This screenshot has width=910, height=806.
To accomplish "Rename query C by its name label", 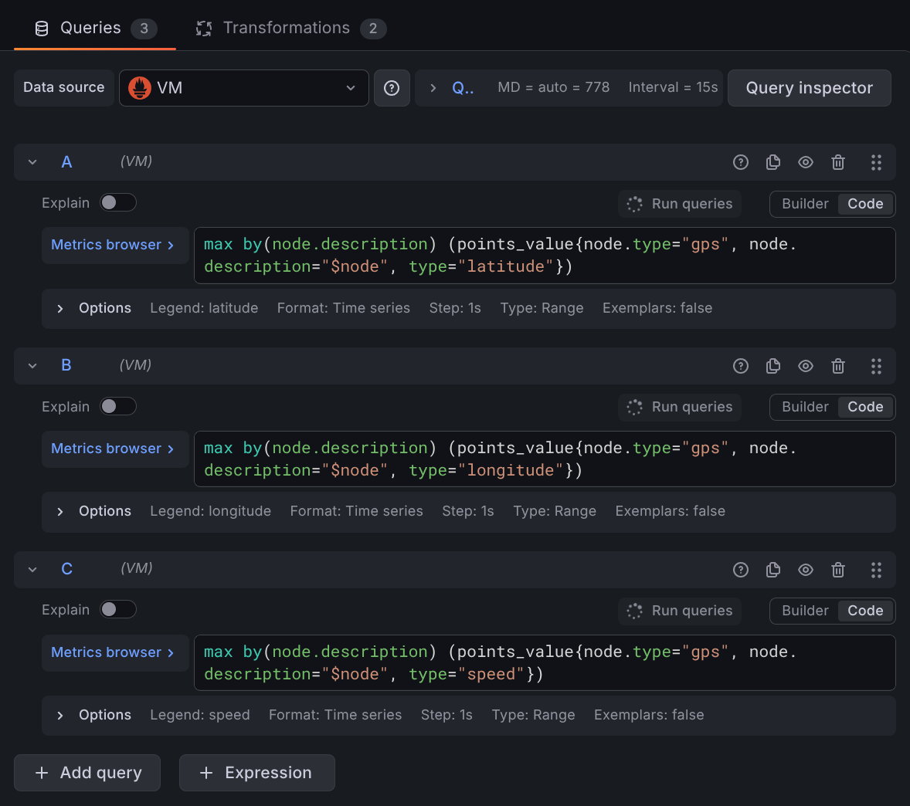I will tap(66, 569).
